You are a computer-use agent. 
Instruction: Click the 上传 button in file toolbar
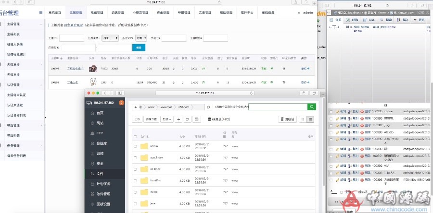pos(137,119)
